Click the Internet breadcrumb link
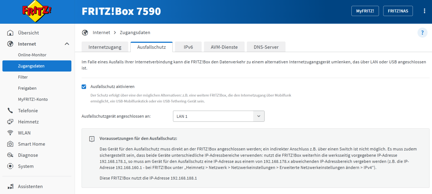The image size is (432, 194). point(101,33)
